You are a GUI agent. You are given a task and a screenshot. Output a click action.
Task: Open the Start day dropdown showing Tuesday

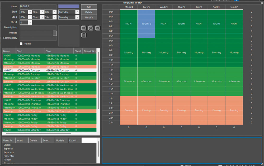(x=77, y=12)
